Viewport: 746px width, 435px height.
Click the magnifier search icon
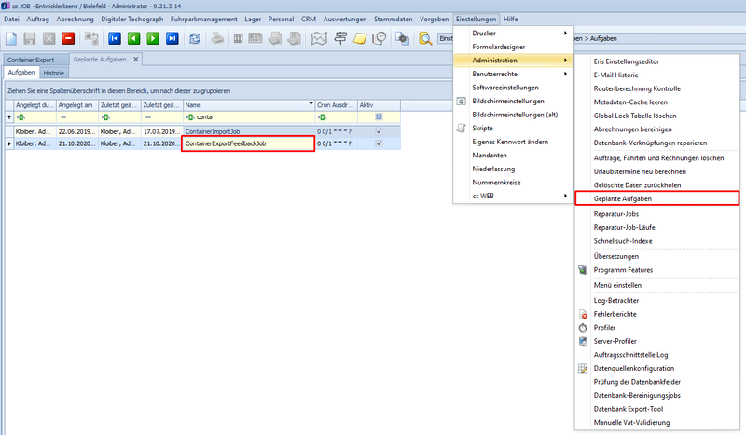click(x=425, y=38)
